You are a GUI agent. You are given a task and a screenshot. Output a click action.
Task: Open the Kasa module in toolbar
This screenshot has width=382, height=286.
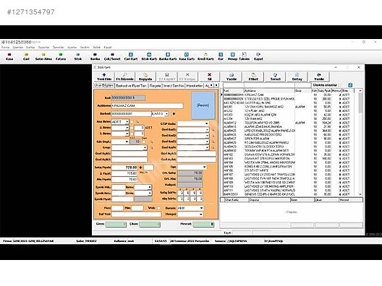click(x=9, y=56)
